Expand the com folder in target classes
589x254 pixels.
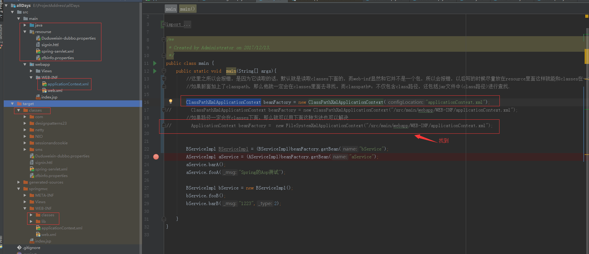25,117
